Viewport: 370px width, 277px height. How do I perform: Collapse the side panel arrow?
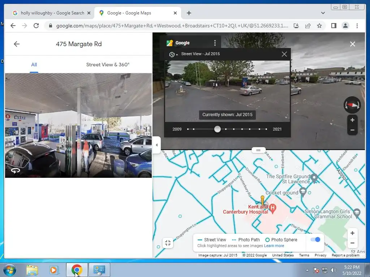157,145
